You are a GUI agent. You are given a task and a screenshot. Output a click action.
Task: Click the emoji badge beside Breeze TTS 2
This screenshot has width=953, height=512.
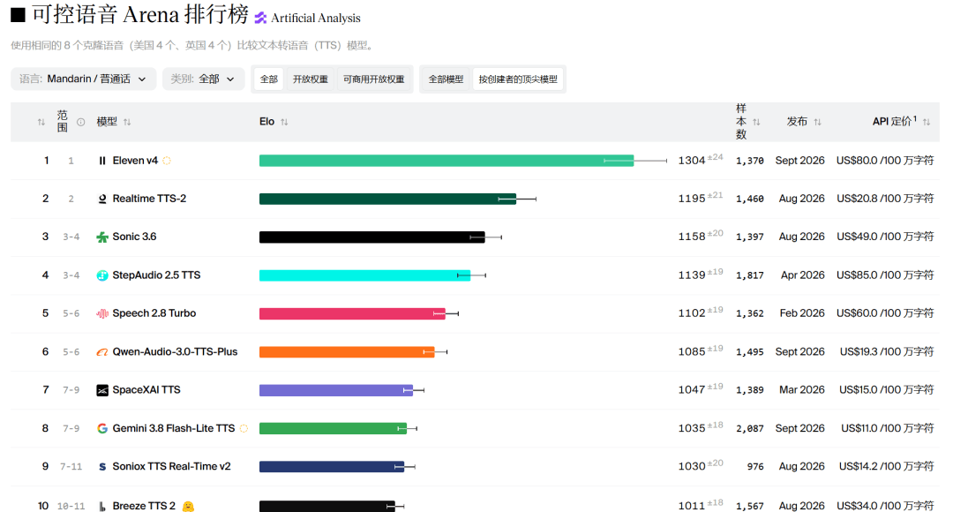click(189, 506)
